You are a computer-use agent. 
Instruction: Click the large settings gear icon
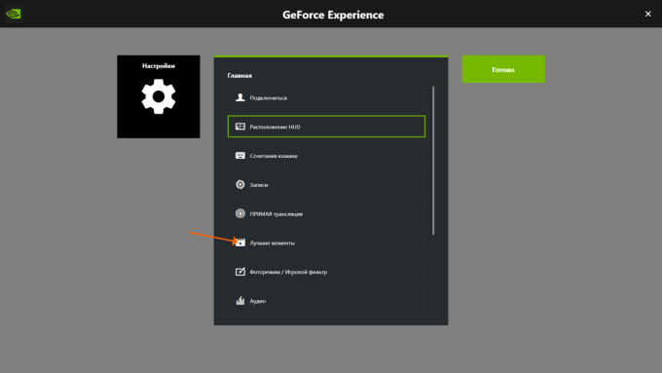pos(159,96)
